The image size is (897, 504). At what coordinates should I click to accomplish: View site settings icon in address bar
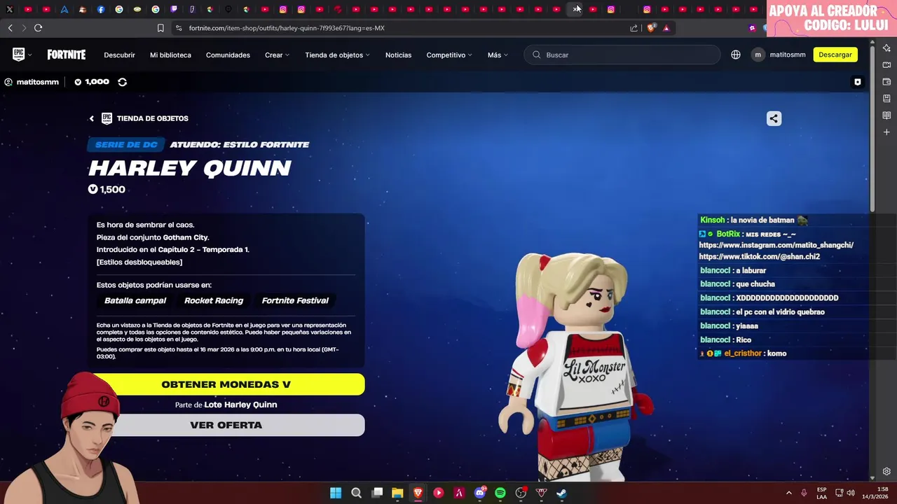[x=179, y=28]
